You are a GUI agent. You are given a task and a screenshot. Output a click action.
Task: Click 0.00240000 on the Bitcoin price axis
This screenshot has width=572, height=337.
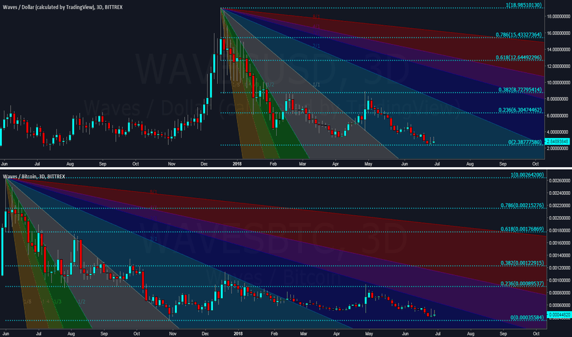[560, 193]
